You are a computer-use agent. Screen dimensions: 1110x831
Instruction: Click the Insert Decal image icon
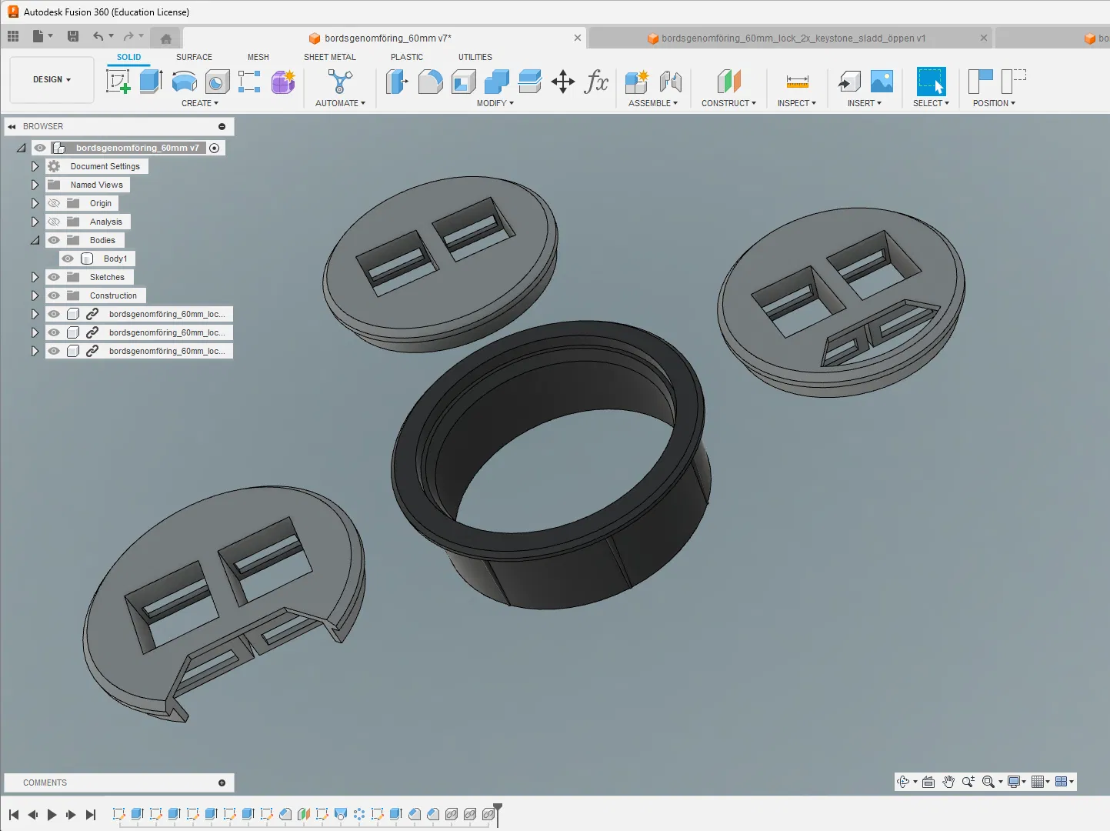coord(882,81)
